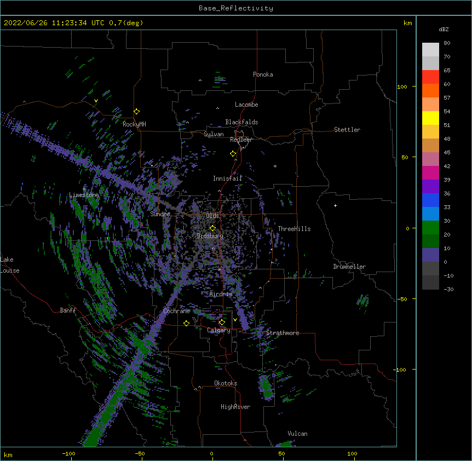Click the Okotoks city label
The width and height of the screenshot is (472, 461).
point(226,383)
